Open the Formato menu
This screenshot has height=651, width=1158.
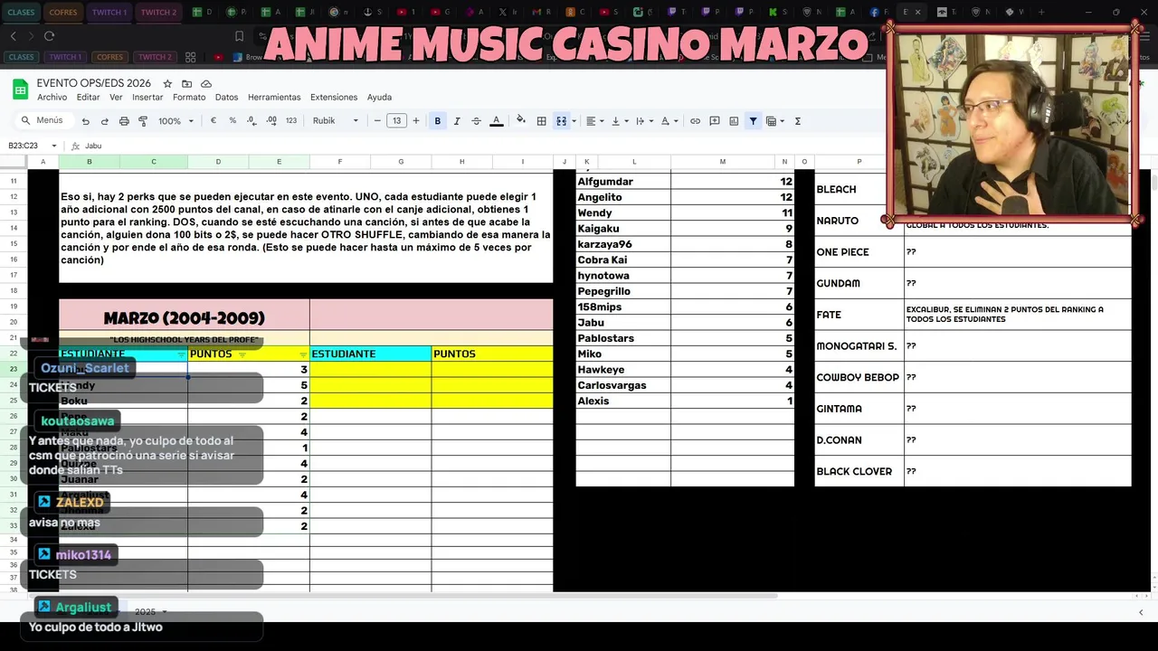pyautogui.click(x=189, y=98)
